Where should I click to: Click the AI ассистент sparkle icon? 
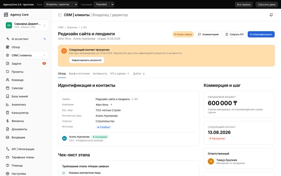tap(7, 39)
